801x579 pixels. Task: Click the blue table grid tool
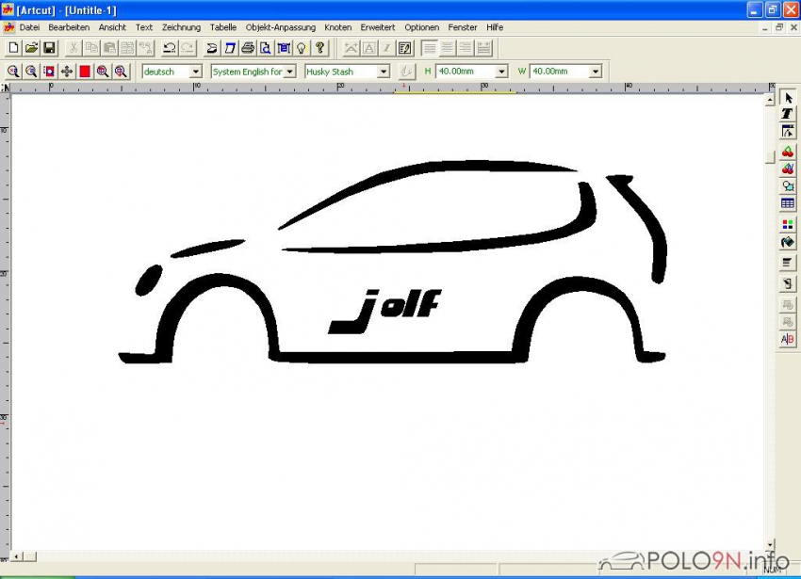pyautogui.click(x=788, y=203)
